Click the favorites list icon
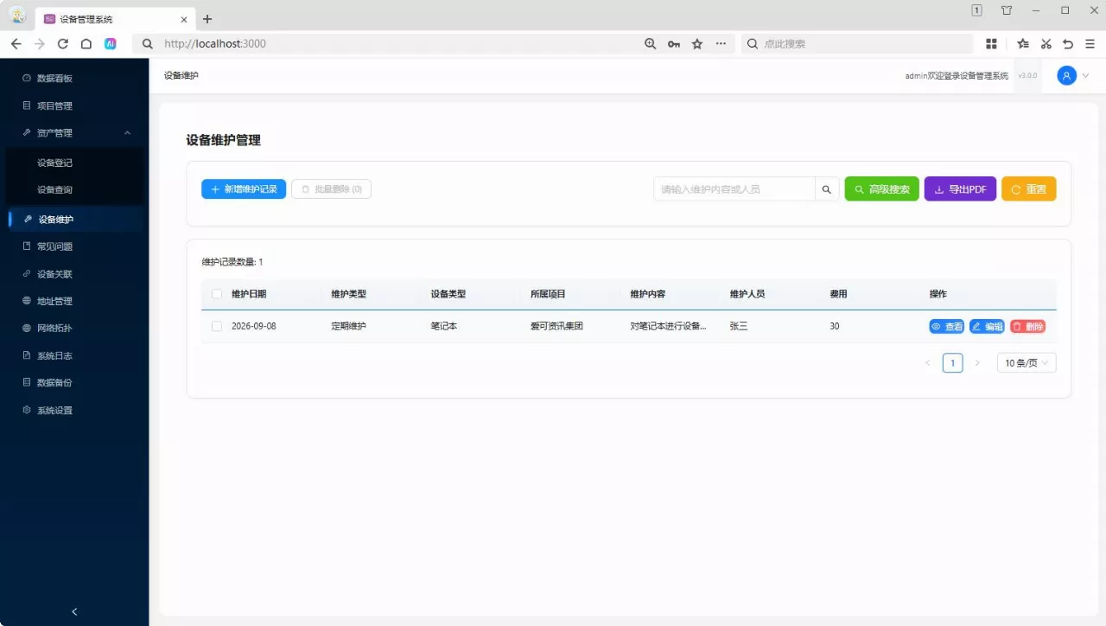 pos(1023,44)
